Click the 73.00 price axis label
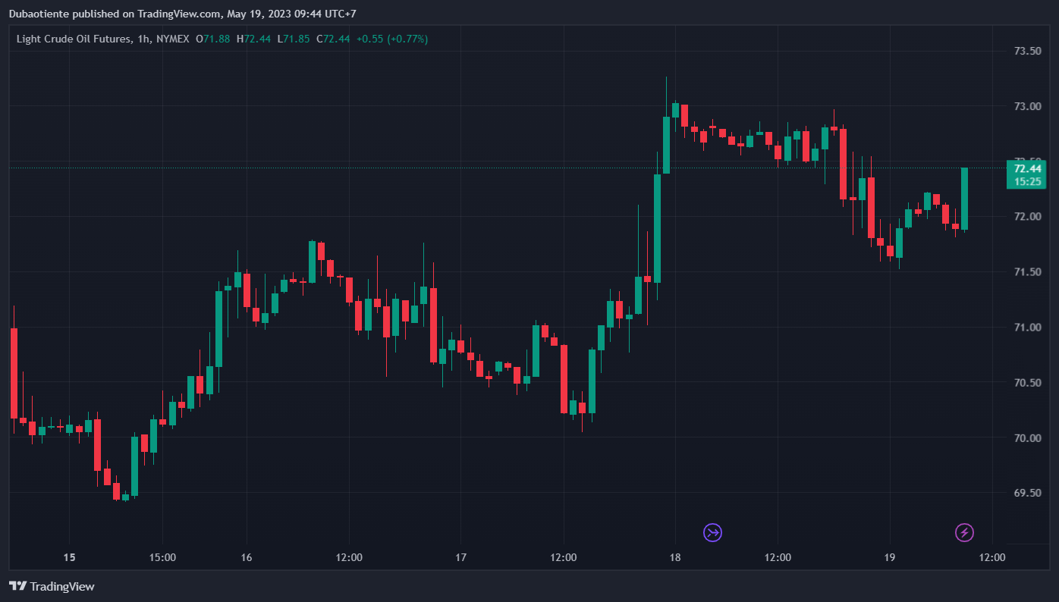This screenshot has width=1059, height=602. pyautogui.click(x=1027, y=106)
